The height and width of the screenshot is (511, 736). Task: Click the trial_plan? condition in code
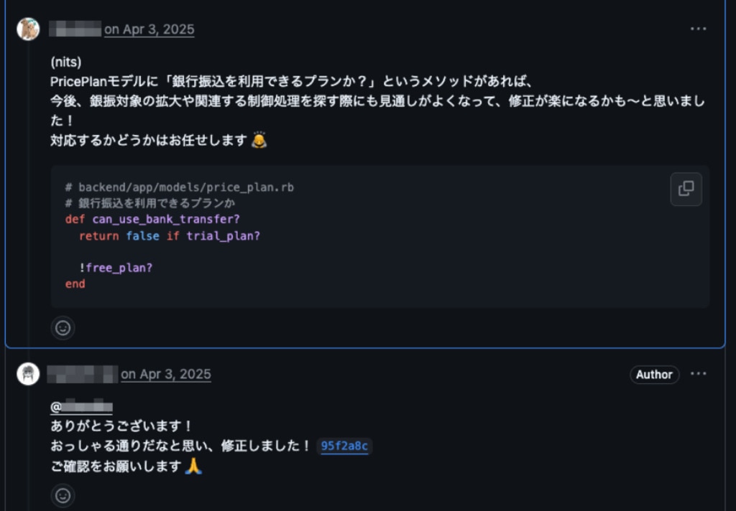click(x=223, y=236)
